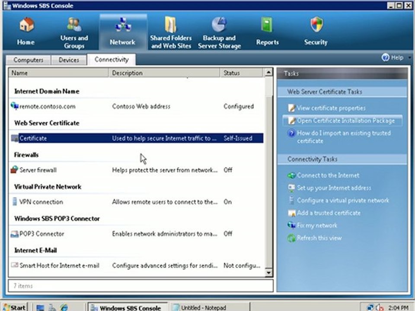Select the VPN connection row

[136, 202]
